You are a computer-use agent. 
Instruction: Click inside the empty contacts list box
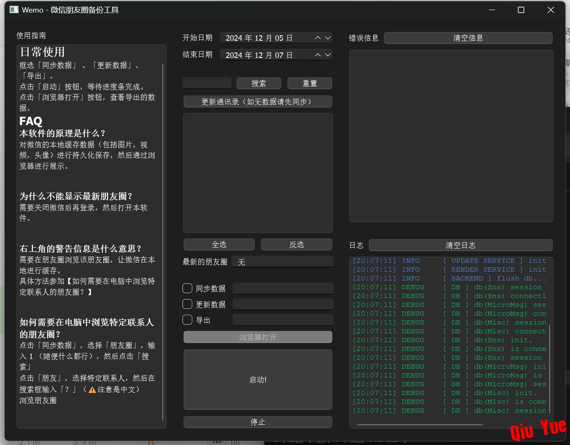click(258, 173)
